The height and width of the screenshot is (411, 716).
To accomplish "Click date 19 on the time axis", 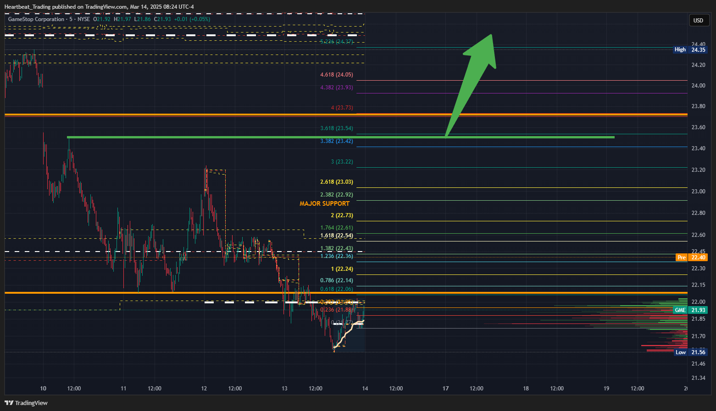I will (606, 389).
